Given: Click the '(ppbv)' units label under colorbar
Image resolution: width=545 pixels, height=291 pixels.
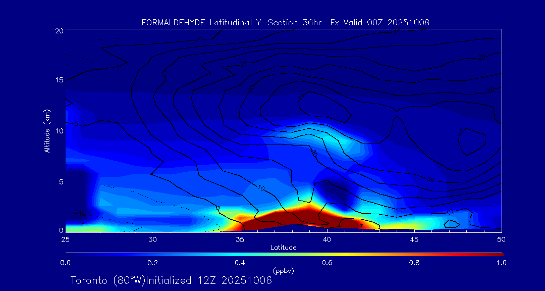Looking at the screenshot, I should pos(283,270).
